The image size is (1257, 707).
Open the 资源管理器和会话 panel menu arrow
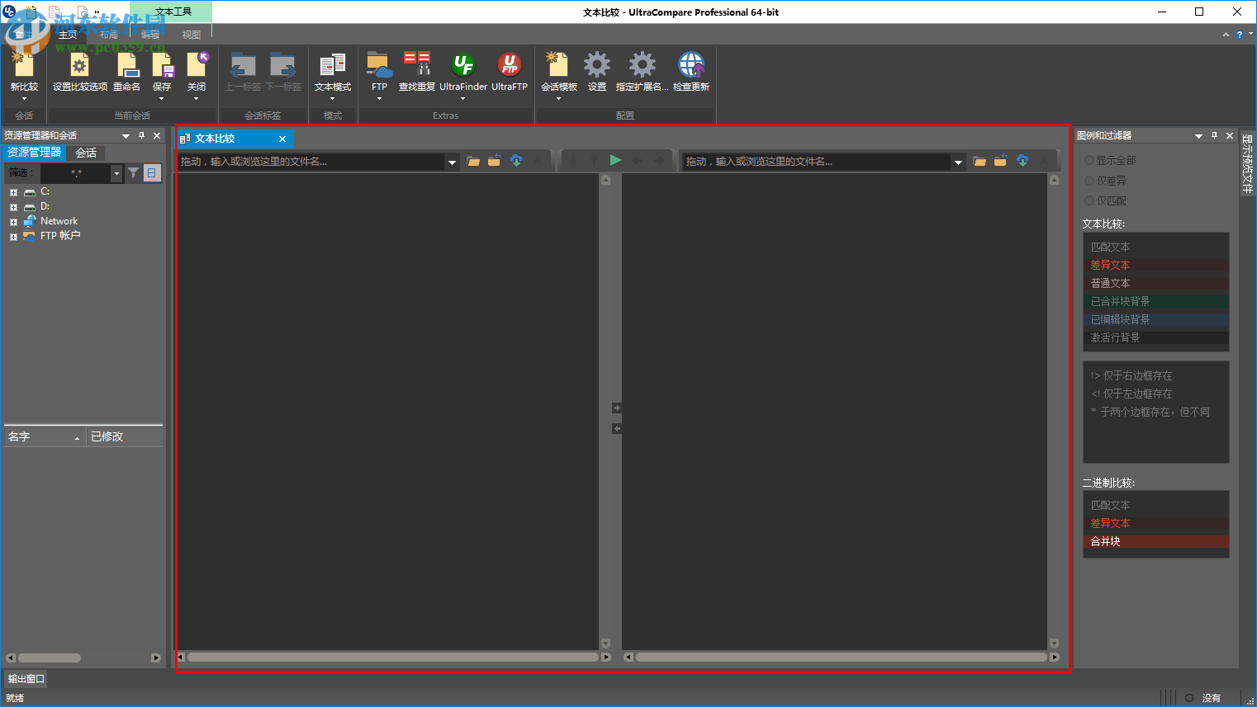126,135
